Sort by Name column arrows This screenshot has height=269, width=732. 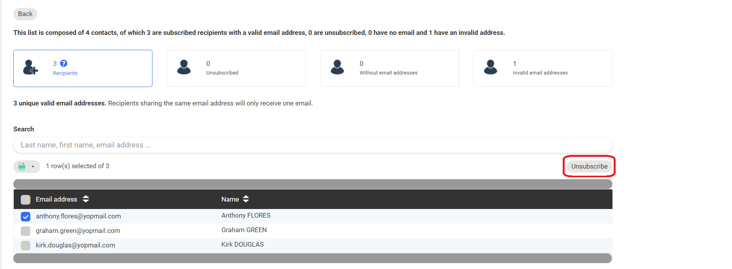pos(246,199)
